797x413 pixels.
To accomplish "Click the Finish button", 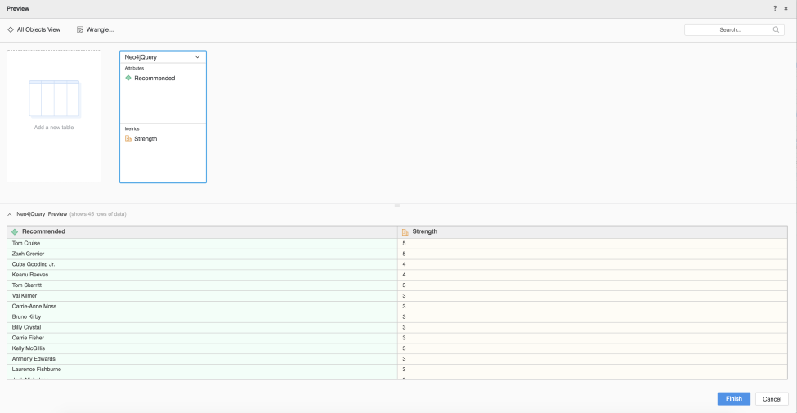I will [x=733, y=398].
